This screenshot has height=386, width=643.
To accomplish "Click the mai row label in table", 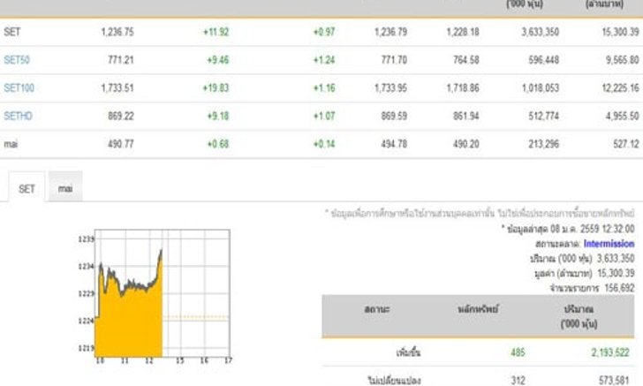I will pyautogui.click(x=11, y=144).
